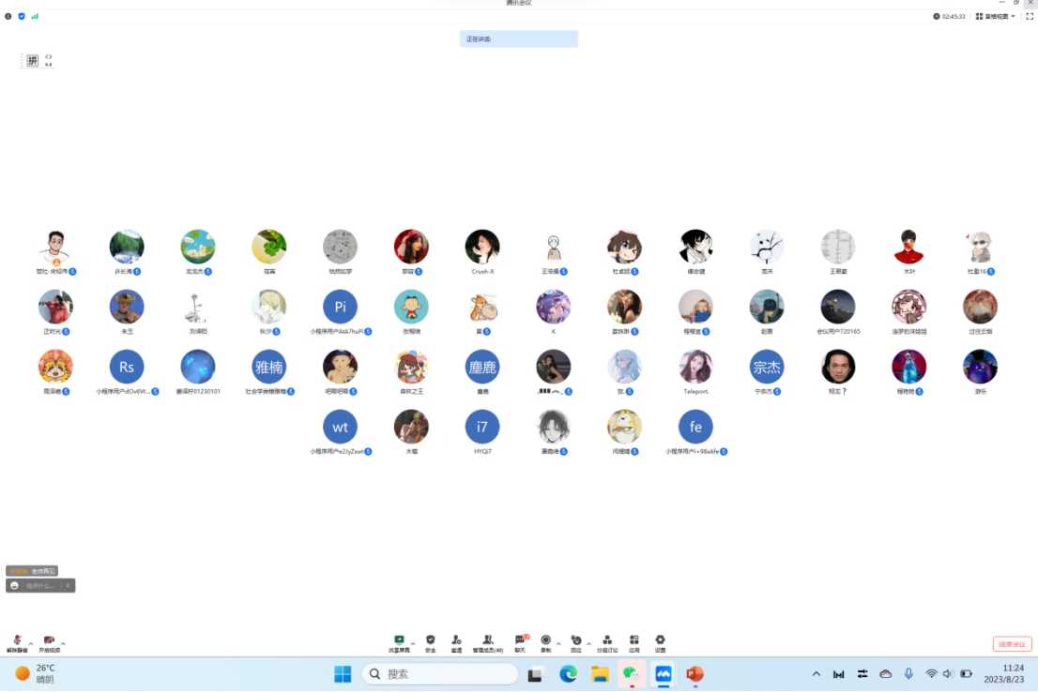
Task: Open Microsoft Edge from the taskbar
Action: (568, 673)
